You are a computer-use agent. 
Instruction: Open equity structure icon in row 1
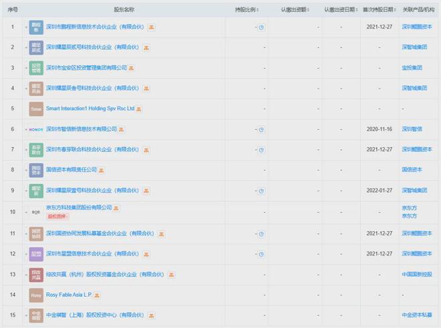[151, 27]
